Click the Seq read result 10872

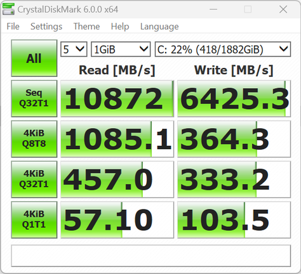coord(117,98)
